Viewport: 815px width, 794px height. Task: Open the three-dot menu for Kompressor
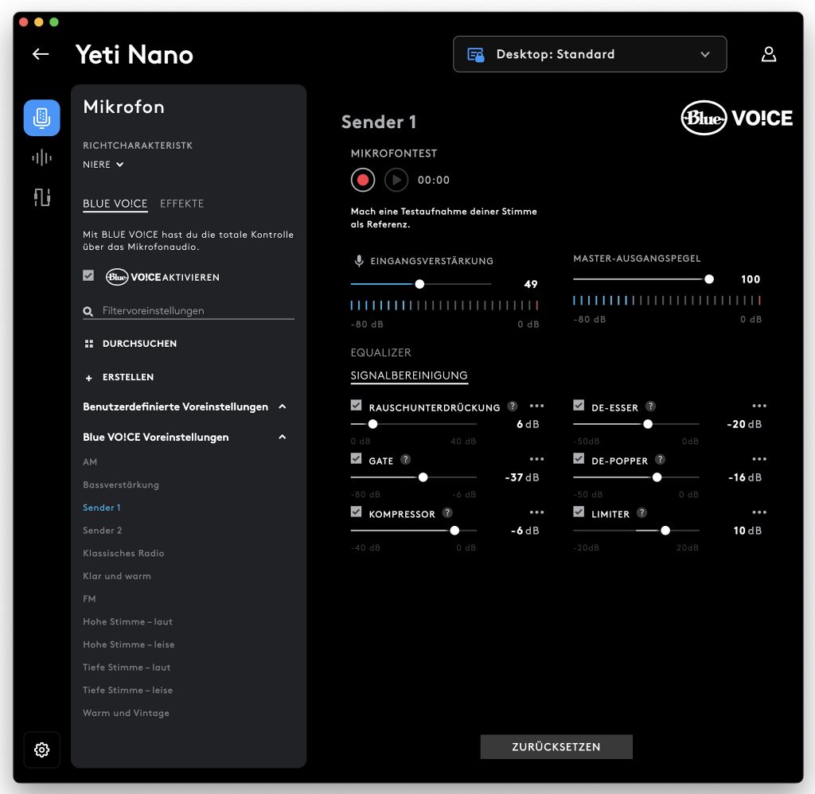point(536,512)
